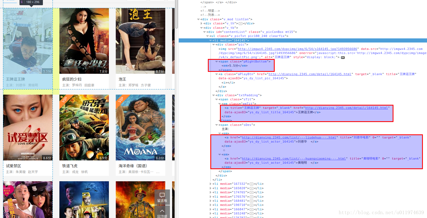
Task: Collapse the div class txtPadding node
Action: pos(214,95)
